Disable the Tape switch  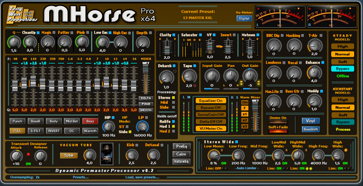tap(195, 66)
